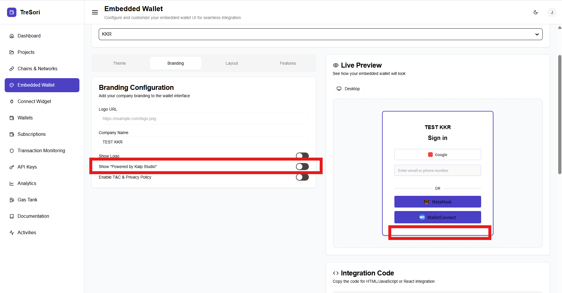Image resolution: width=562 pixels, height=293 pixels.
Task: Enable T&C & Privacy Policy toggle
Action: [302, 177]
